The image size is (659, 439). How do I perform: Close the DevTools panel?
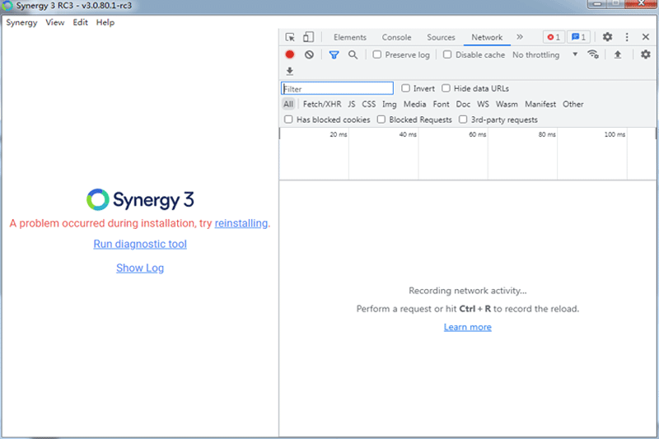coord(646,37)
